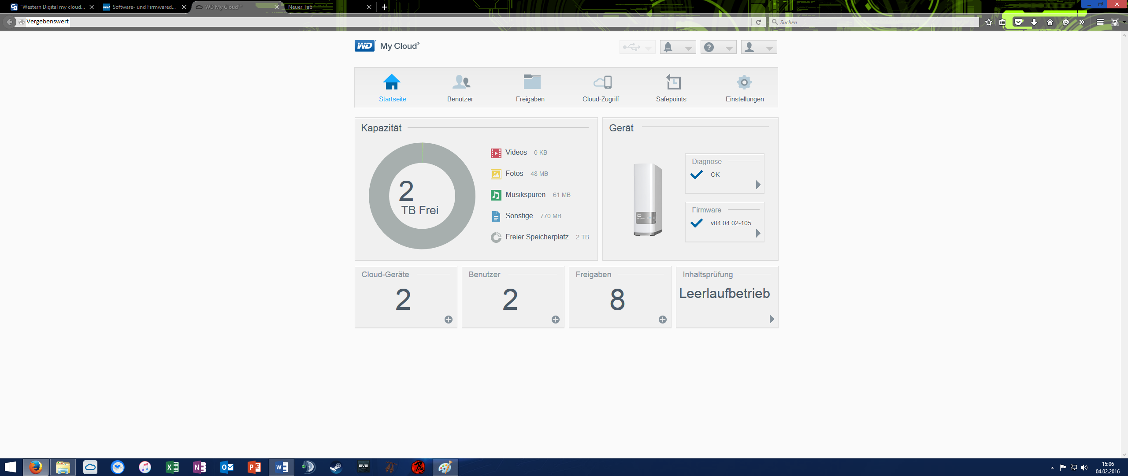The width and height of the screenshot is (1128, 476).
Task: Expand the Firmware version details arrow
Action: (x=758, y=233)
